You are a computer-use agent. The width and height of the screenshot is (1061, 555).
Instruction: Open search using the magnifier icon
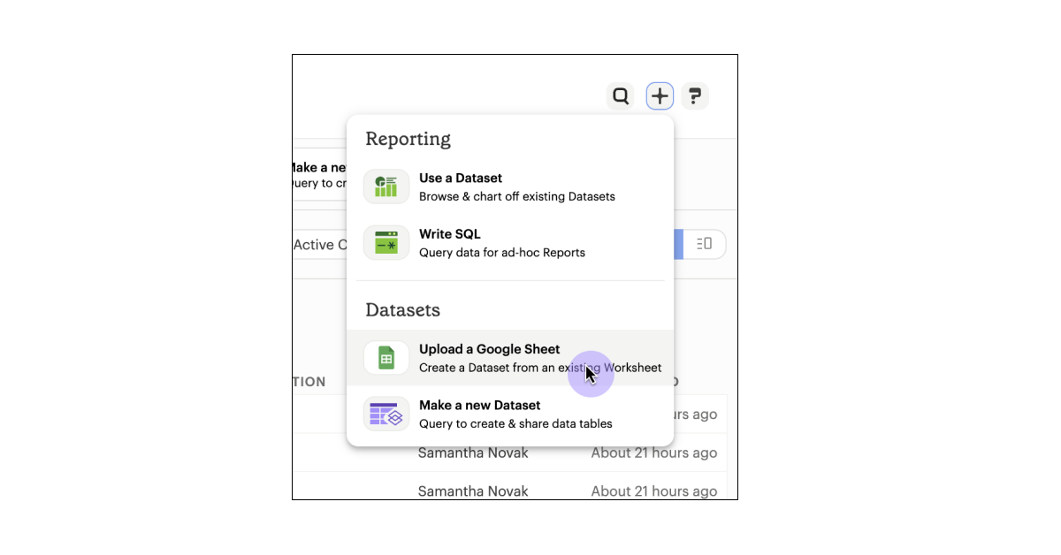click(621, 95)
